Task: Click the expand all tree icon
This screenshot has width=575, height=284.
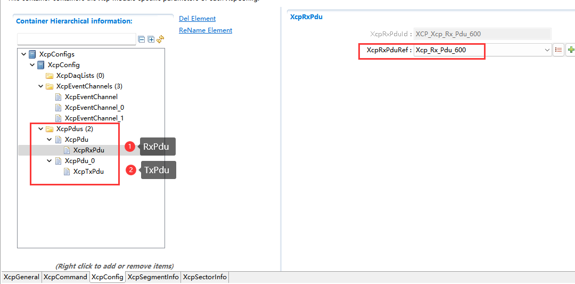Action: (x=151, y=39)
